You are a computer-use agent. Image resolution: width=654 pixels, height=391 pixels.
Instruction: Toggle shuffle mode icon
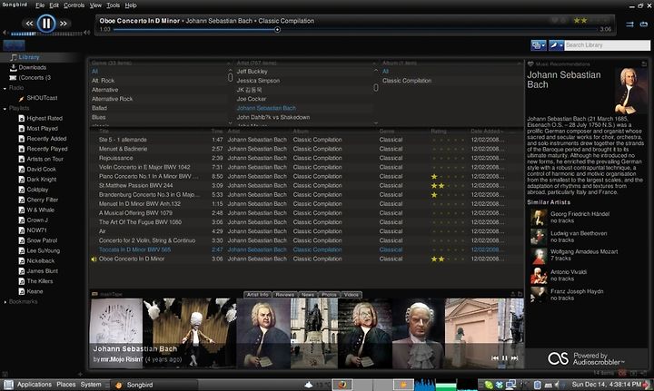pos(629,24)
